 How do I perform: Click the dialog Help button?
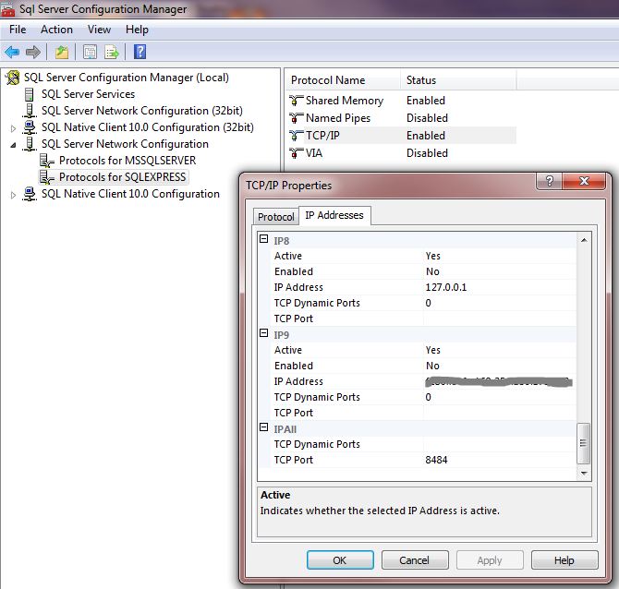coord(564,560)
